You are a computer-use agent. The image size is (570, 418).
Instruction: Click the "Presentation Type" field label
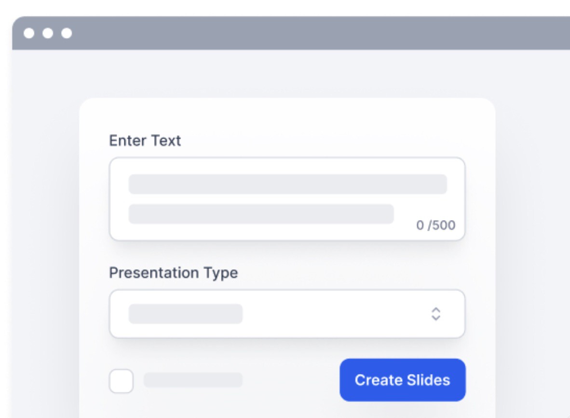173,273
